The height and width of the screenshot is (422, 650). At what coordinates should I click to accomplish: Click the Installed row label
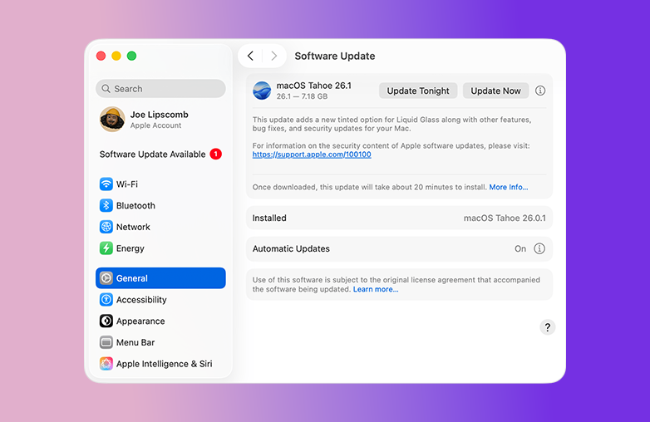(269, 218)
